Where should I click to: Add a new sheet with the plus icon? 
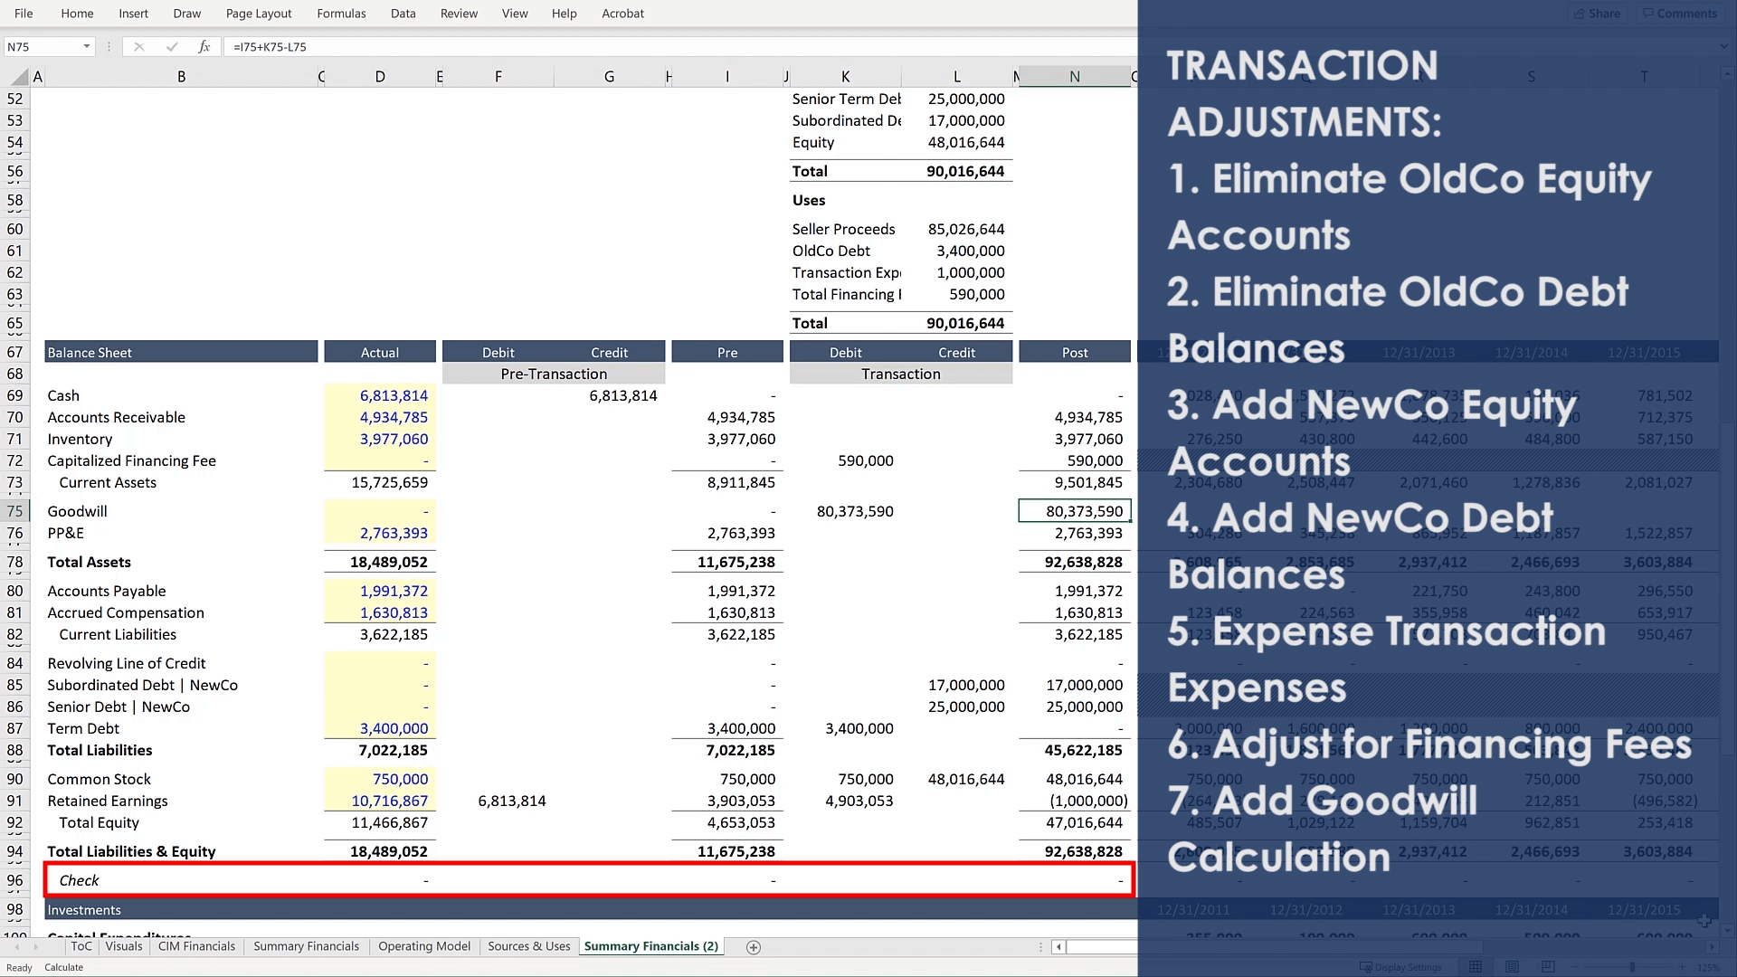[x=754, y=947]
